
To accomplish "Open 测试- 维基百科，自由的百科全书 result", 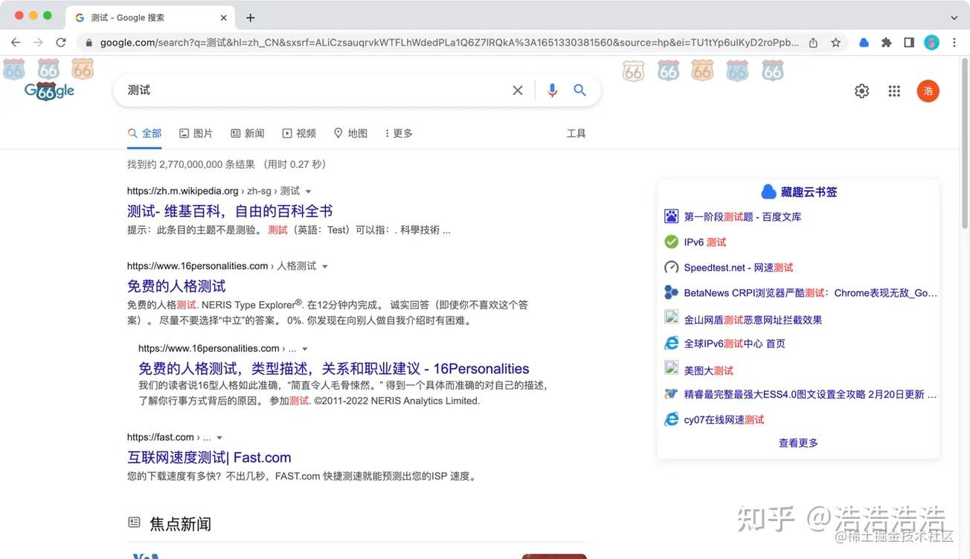I will [x=230, y=210].
